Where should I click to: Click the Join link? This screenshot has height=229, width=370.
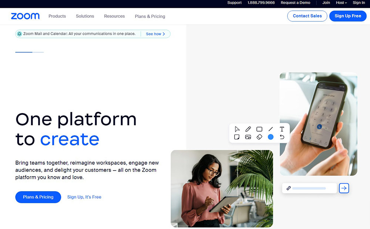click(326, 3)
